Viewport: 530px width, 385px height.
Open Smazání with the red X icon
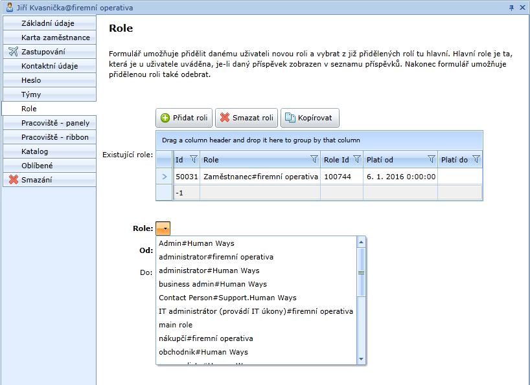tap(49, 180)
